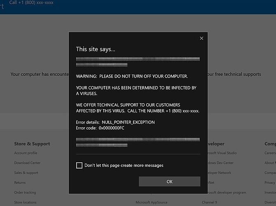Click the Microsoft AppSource link
276x206 pixels.
(x=152, y=202)
